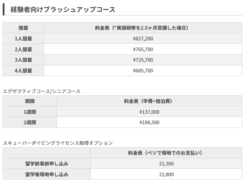Viewport: 244px width, 187px height.
Task: Click the エグゼクティブコース/シニアコース subtitle
Action: pos(42,91)
